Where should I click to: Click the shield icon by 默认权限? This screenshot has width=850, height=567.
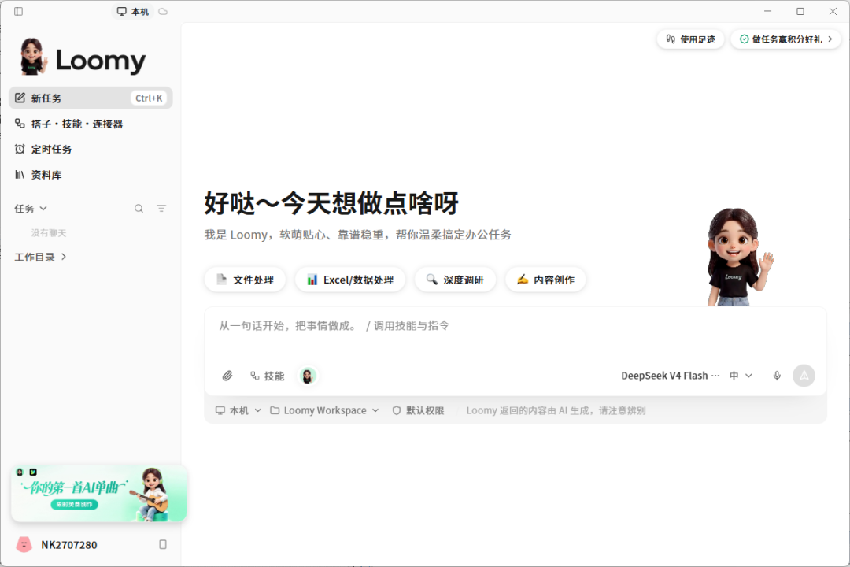pyautogui.click(x=396, y=410)
